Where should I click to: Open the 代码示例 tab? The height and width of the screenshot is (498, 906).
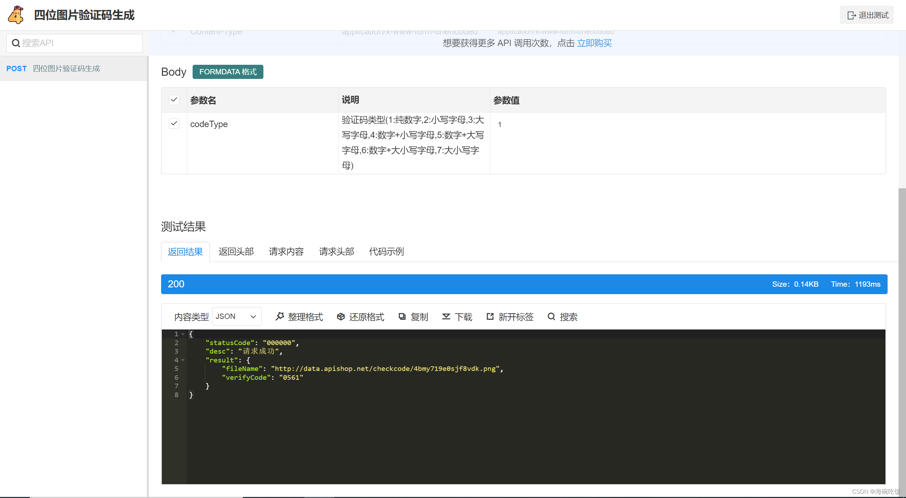[x=386, y=252]
